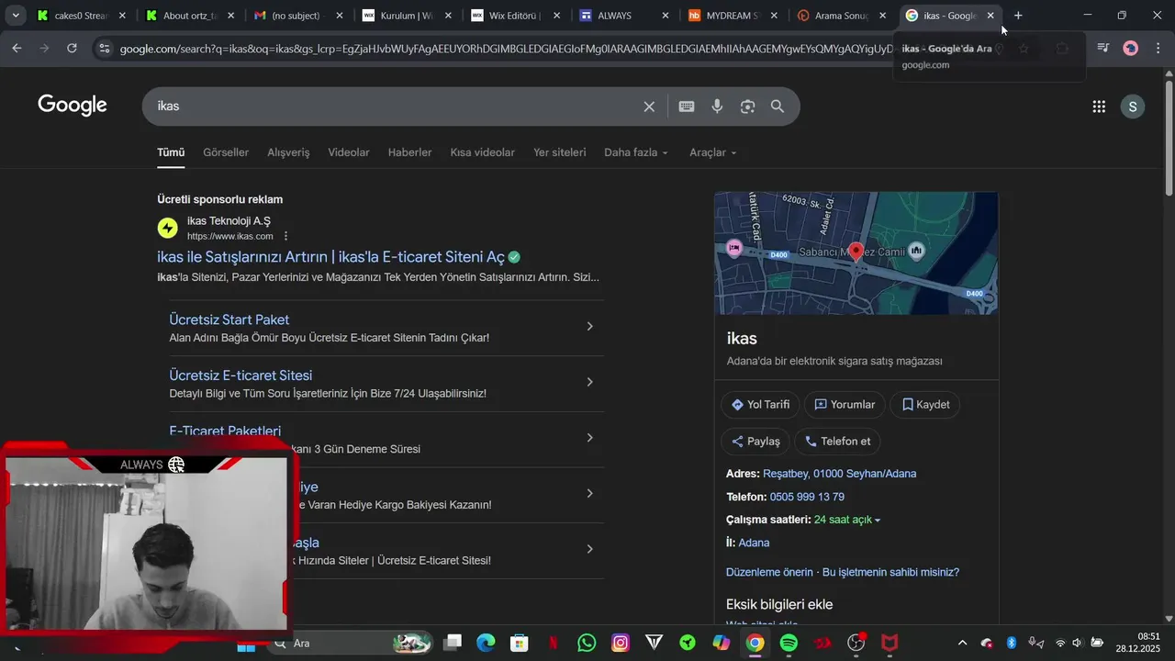
Task: Open ad options three-dot menu for ikas
Action: click(285, 236)
